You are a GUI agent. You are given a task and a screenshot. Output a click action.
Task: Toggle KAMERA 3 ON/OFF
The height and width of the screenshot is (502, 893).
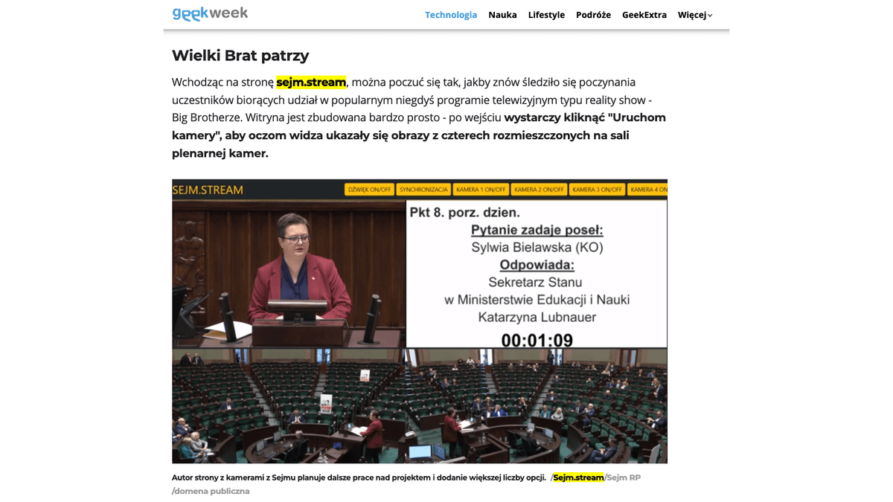click(597, 190)
